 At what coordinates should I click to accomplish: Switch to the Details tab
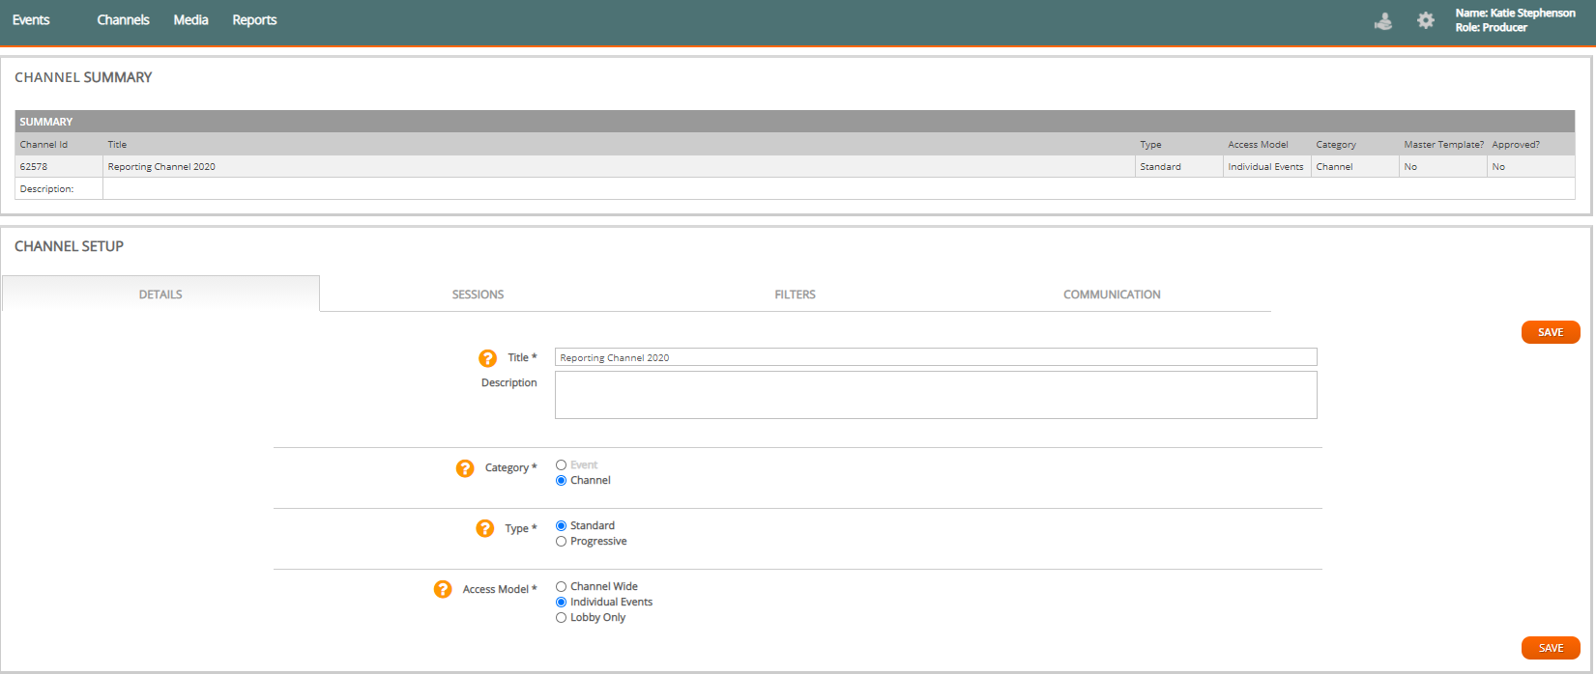160,294
